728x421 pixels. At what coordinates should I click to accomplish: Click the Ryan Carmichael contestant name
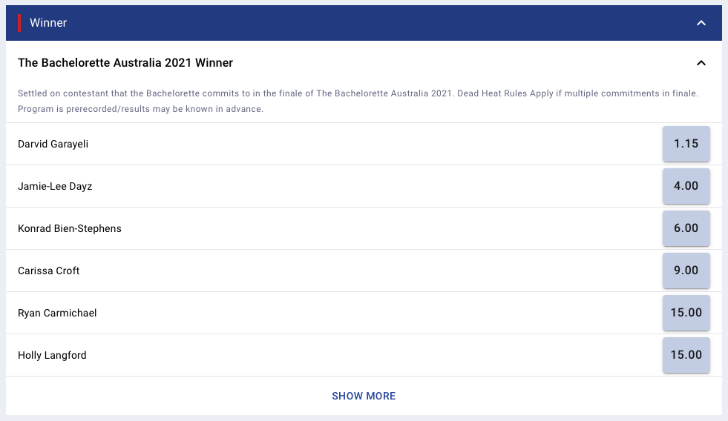[x=57, y=313]
